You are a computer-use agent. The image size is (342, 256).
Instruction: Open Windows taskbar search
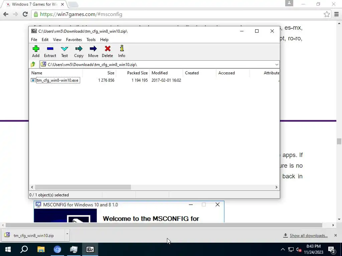coord(24,249)
